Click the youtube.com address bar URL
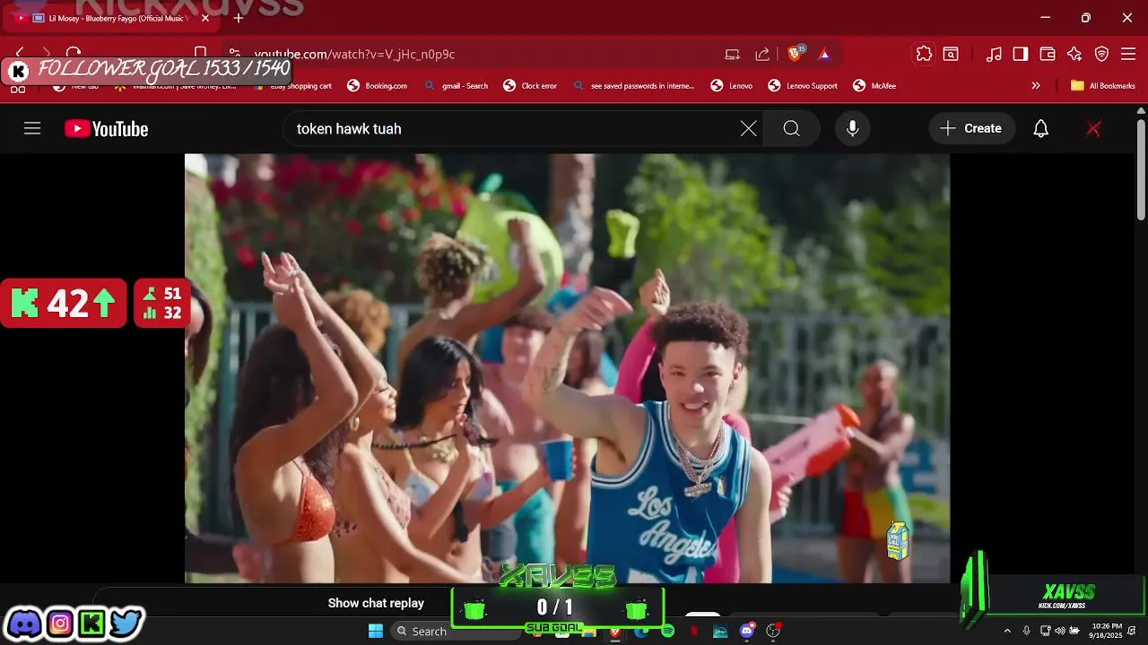Image resolution: width=1148 pixels, height=645 pixels. (354, 54)
